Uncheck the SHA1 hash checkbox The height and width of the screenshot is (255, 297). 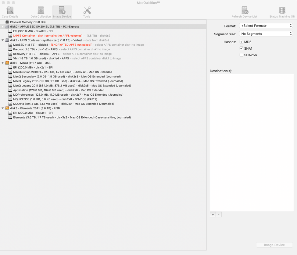pyautogui.click(x=241, y=48)
